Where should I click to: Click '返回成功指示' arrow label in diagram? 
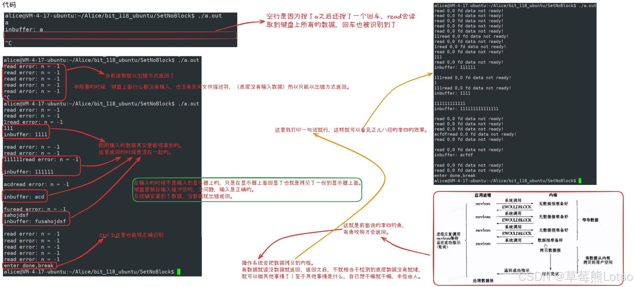517,270
